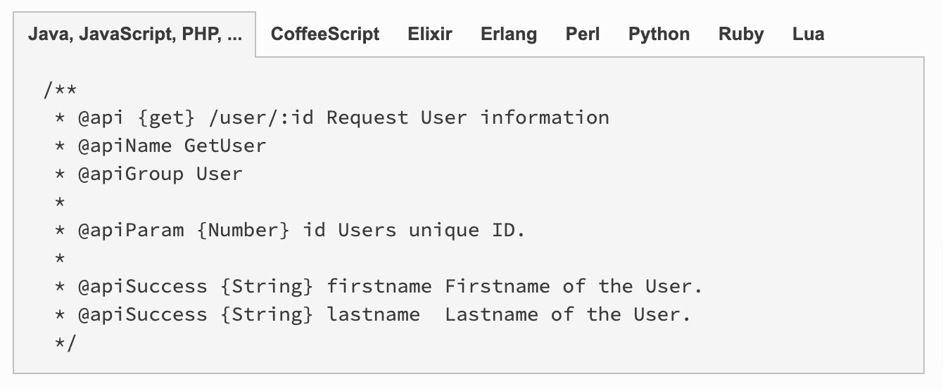Click the opening /** comment line
943x391 pixels.
click(x=61, y=90)
